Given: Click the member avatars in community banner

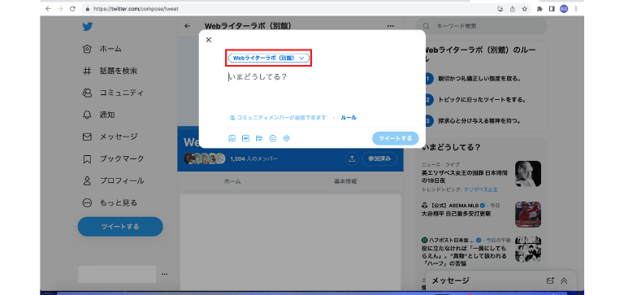Looking at the screenshot, I should [205, 158].
